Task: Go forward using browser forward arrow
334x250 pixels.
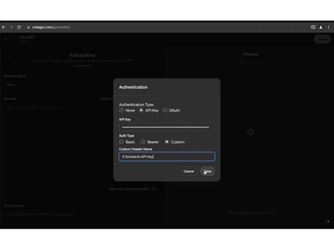Action: [x=11, y=27]
